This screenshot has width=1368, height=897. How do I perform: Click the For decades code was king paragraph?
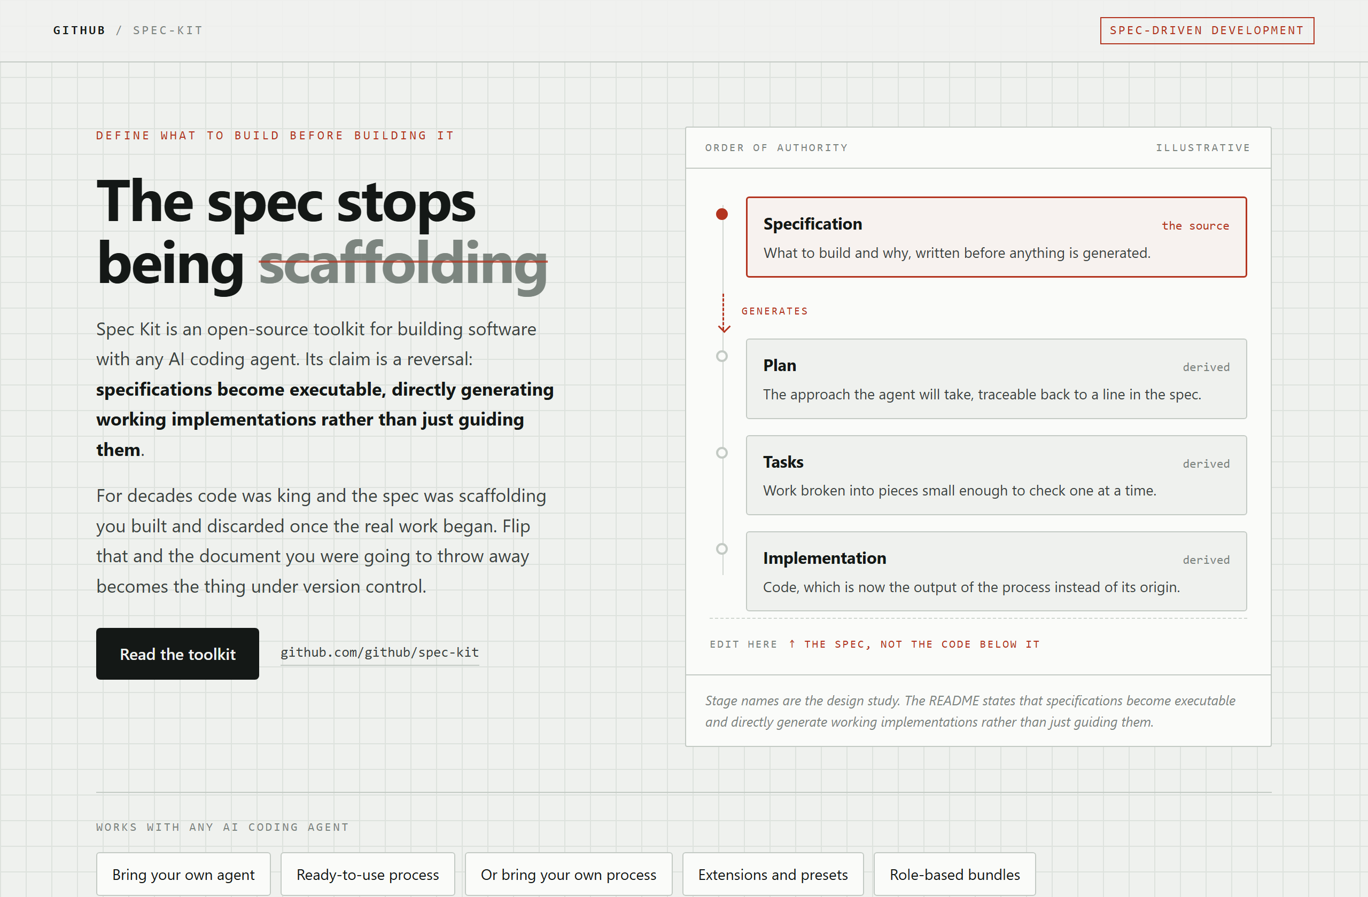pos(321,541)
